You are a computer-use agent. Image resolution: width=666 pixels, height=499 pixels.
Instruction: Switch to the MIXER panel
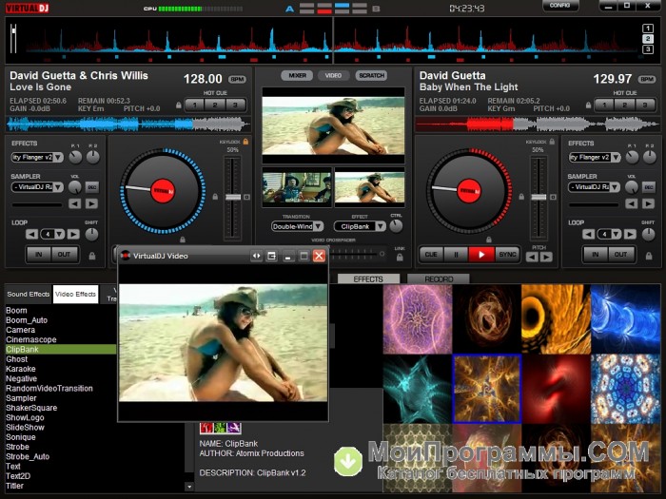click(x=297, y=75)
